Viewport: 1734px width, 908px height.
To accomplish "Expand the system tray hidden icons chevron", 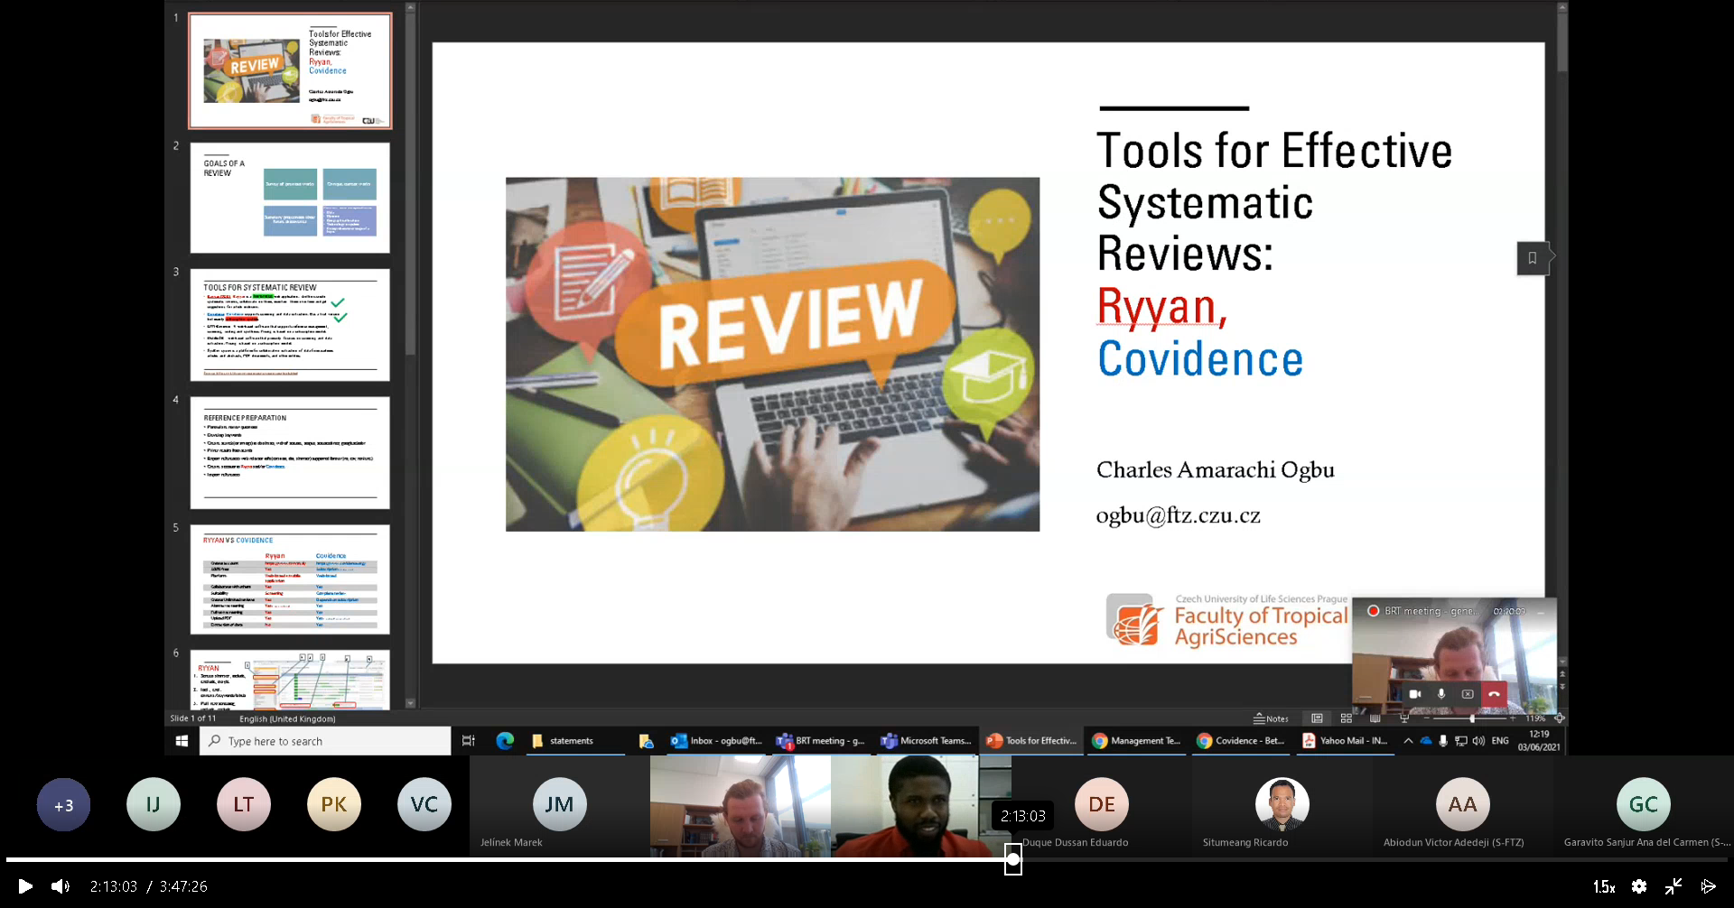I will pyautogui.click(x=1408, y=741).
